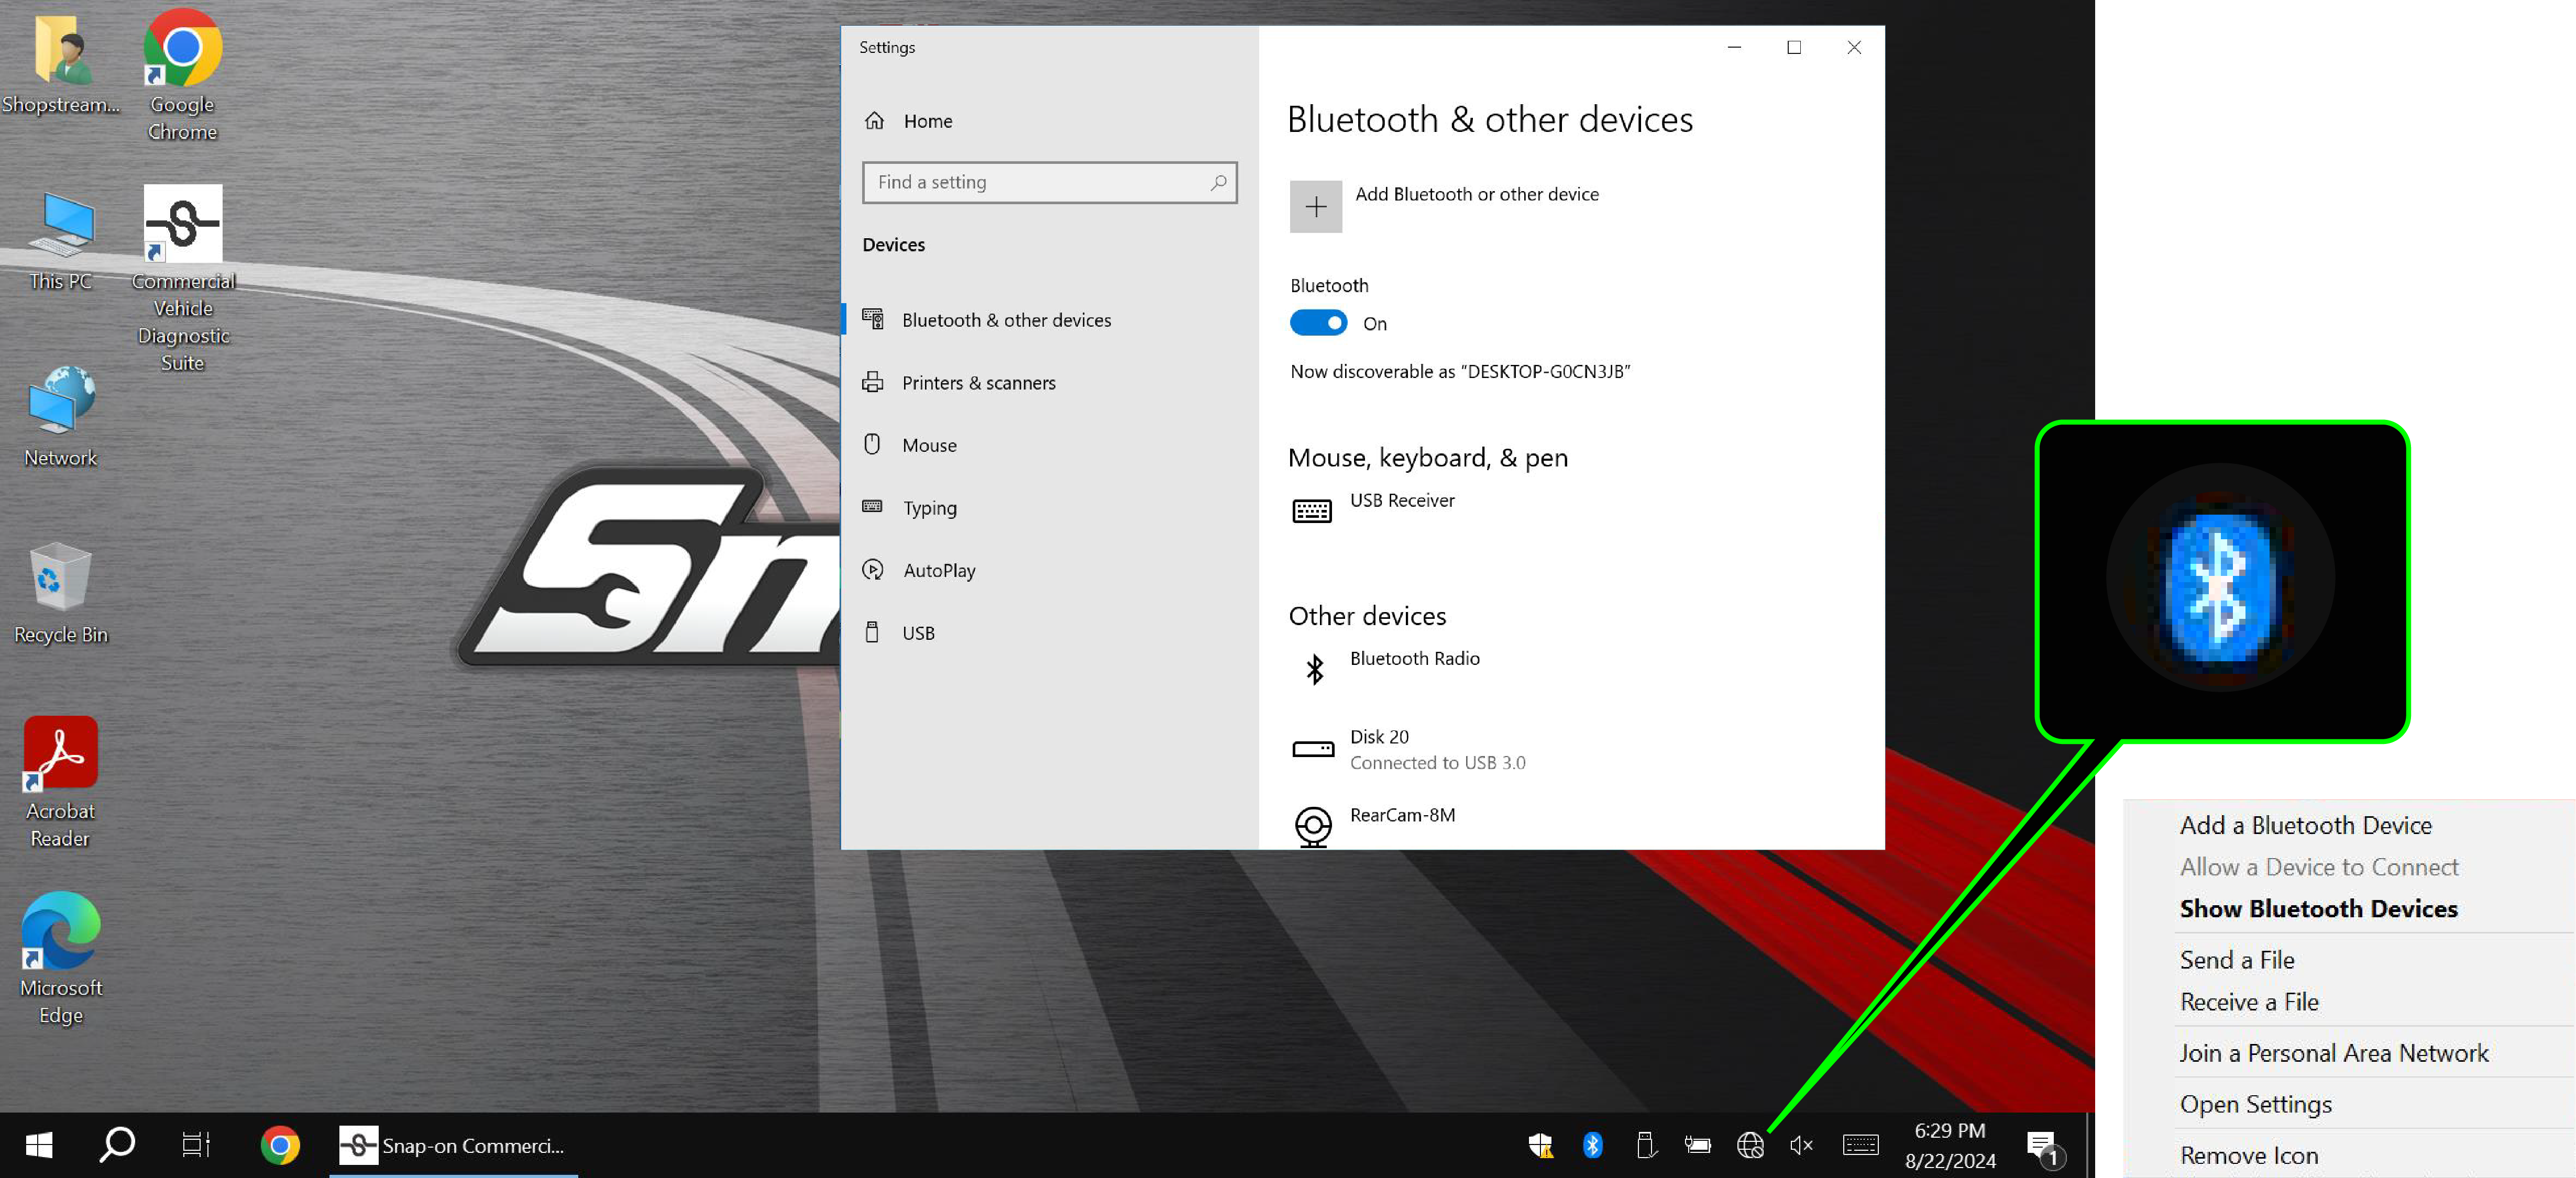Open the network globe tray icon
This screenshot has height=1178, width=2576.
(x=1750, y=1145)
